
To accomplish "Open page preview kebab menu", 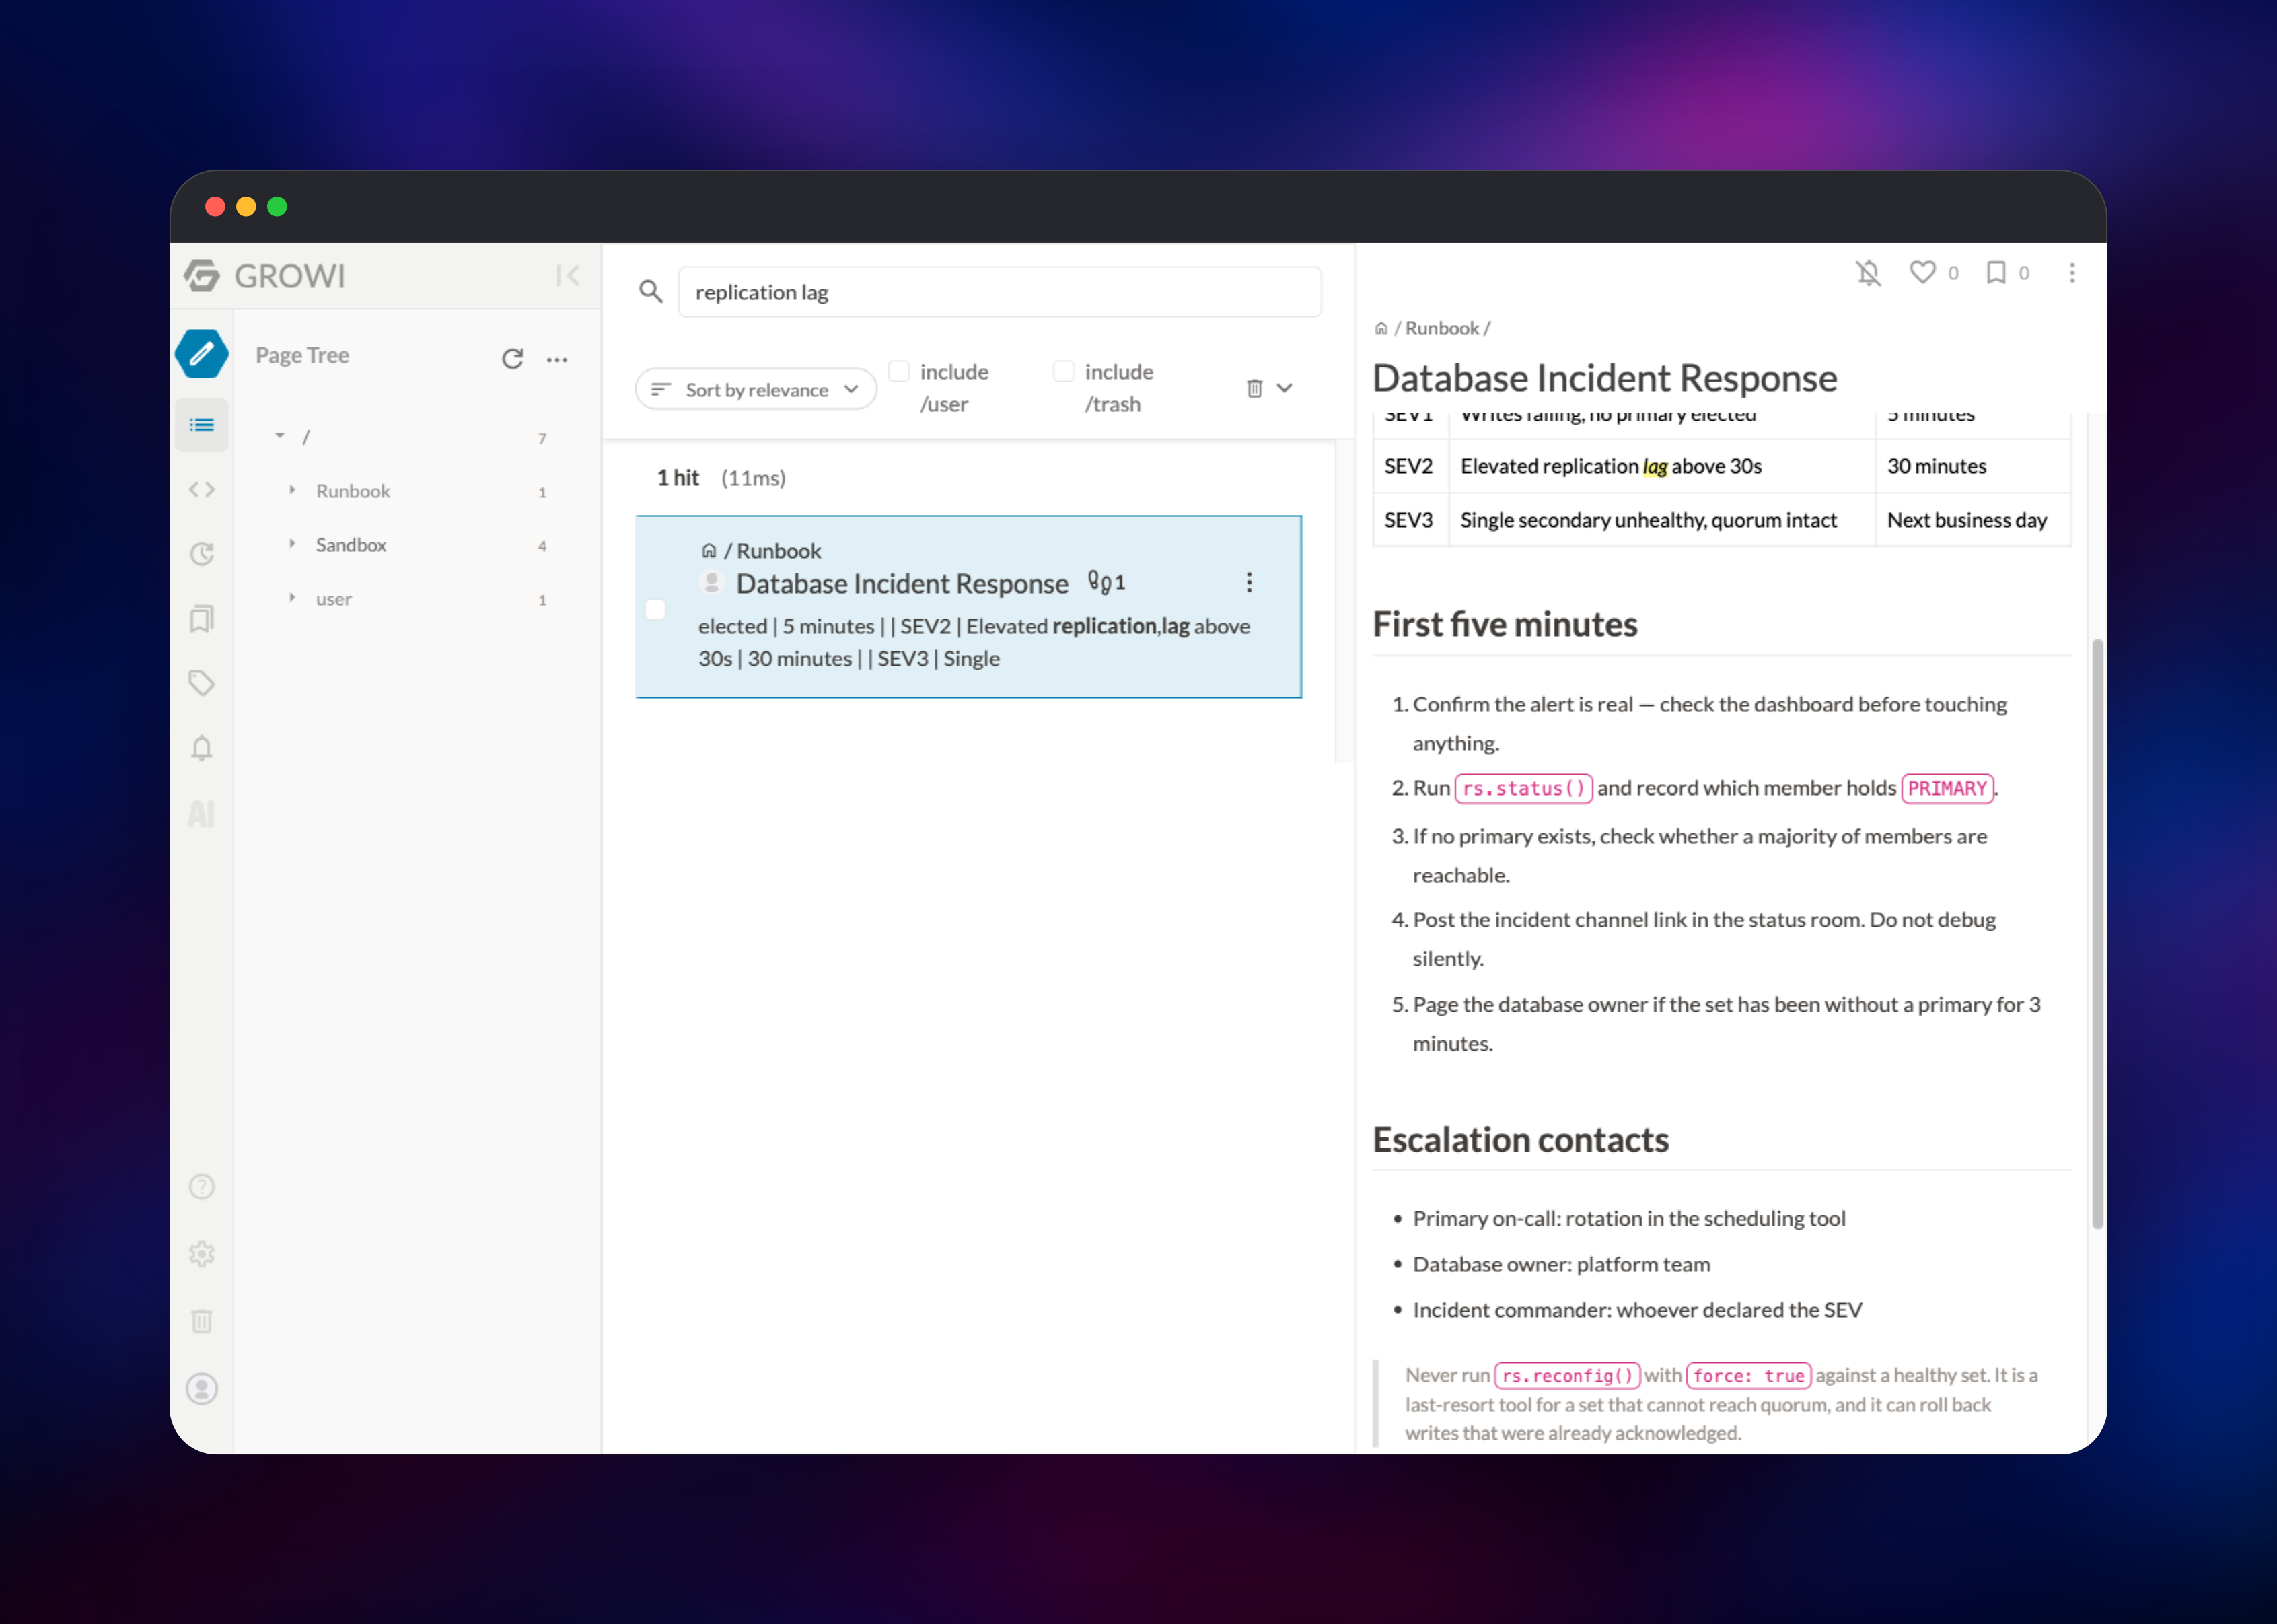I will coord(2072,273).
